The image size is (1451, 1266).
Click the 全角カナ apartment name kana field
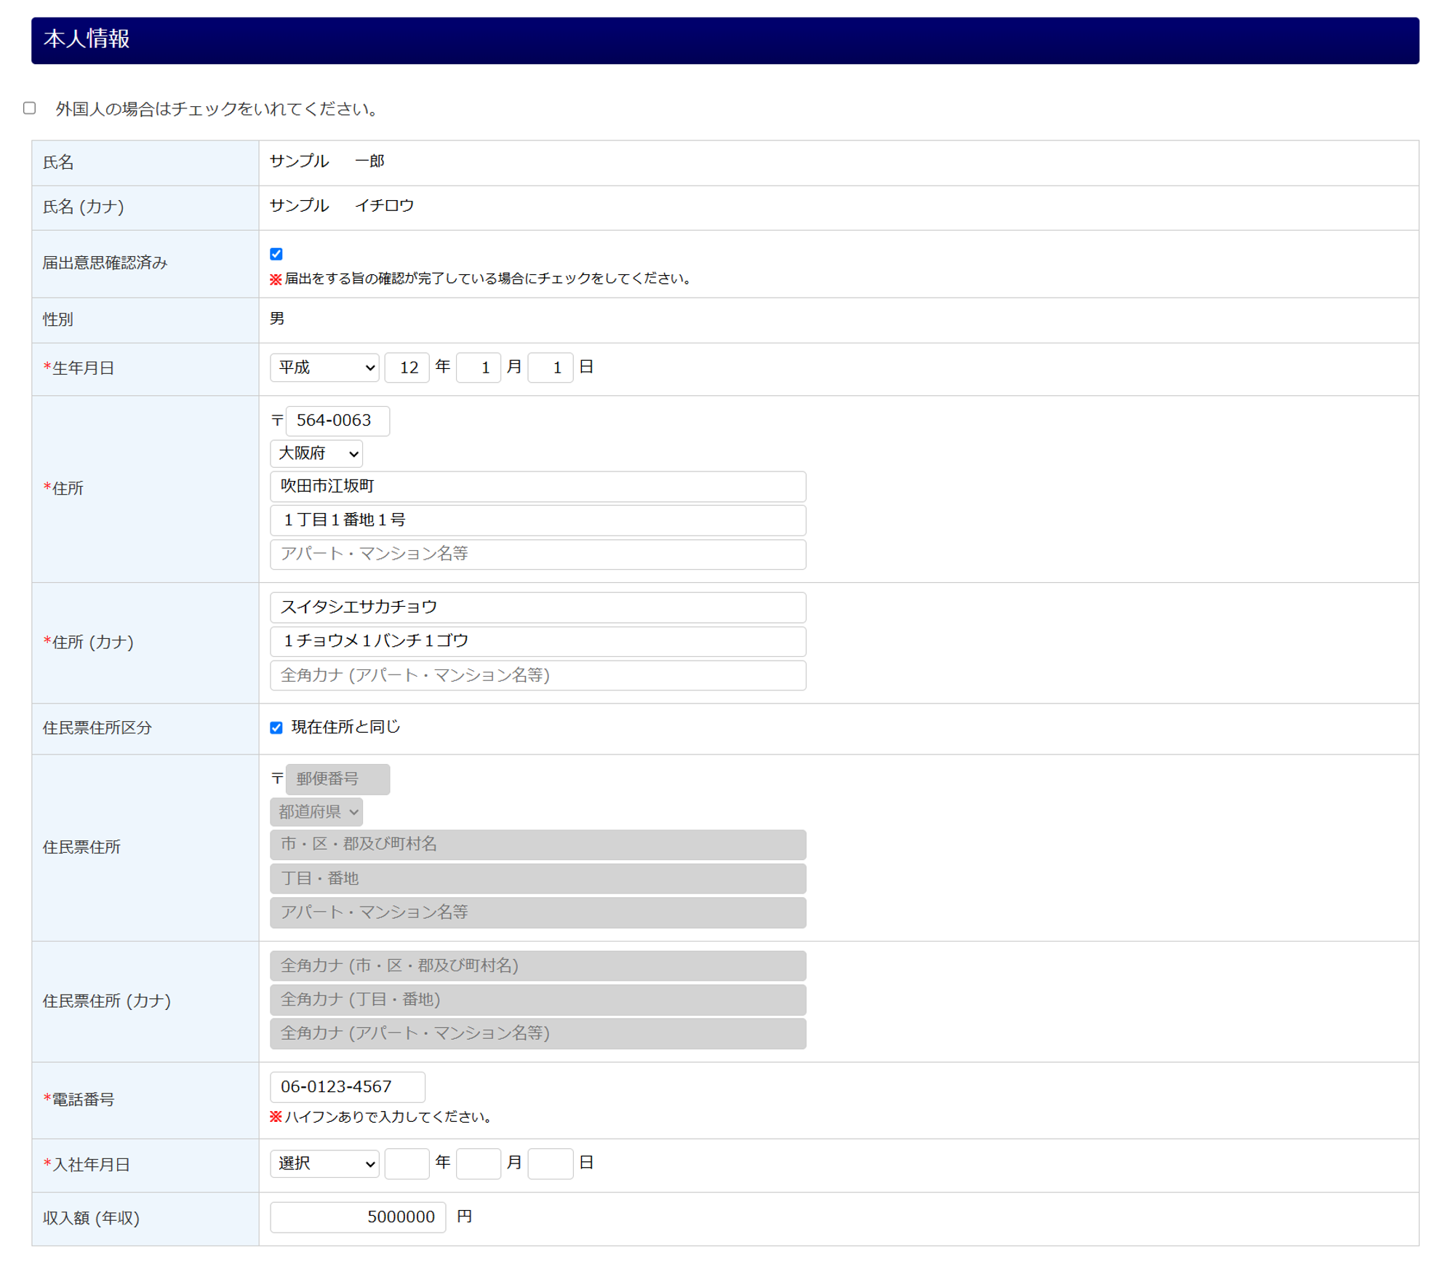coord(537,675)
